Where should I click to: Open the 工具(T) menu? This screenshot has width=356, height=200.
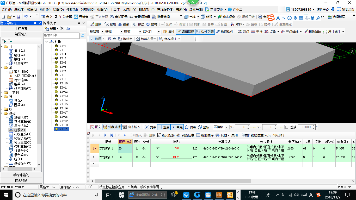pos(115,10)
